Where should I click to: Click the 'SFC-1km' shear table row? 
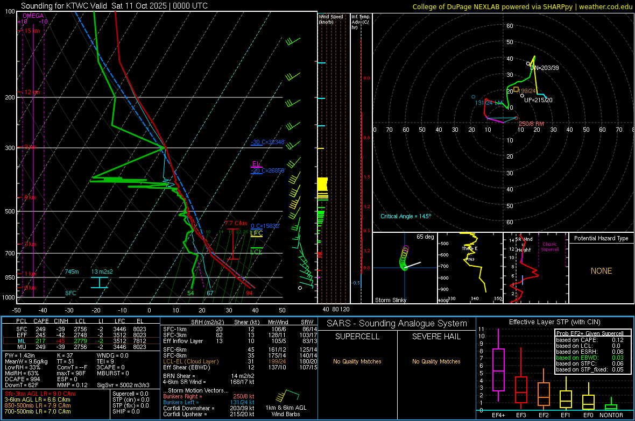[240, 330]
